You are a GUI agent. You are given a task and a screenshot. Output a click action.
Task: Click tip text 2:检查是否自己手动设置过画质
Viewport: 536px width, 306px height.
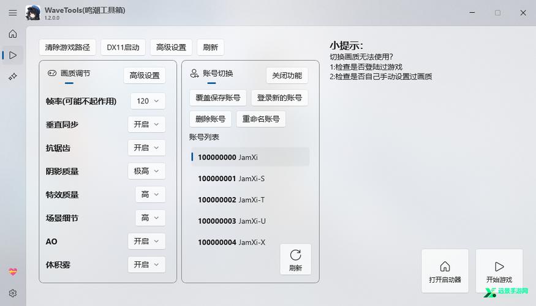pyautogui.click(x=381, y=76)
